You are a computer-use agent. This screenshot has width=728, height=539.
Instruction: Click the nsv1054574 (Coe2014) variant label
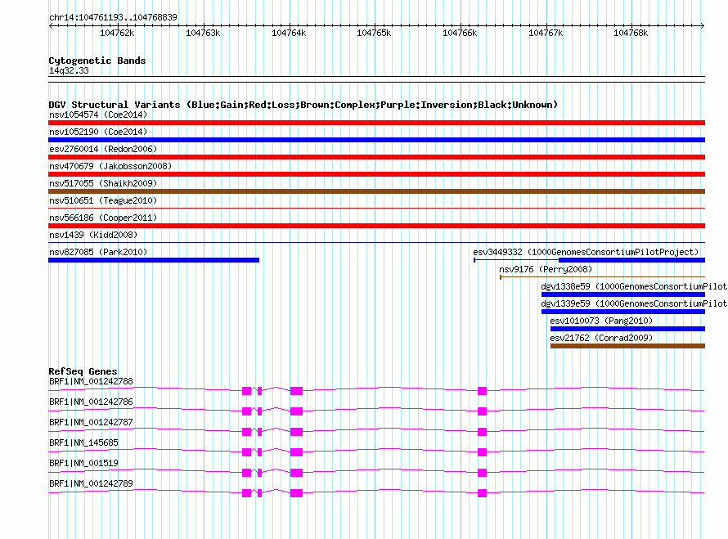pyautogui.click(x=98, y=115)
